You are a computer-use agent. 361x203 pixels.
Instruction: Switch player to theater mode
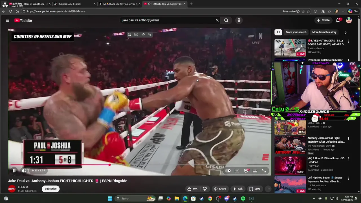(x=255, y=171)
